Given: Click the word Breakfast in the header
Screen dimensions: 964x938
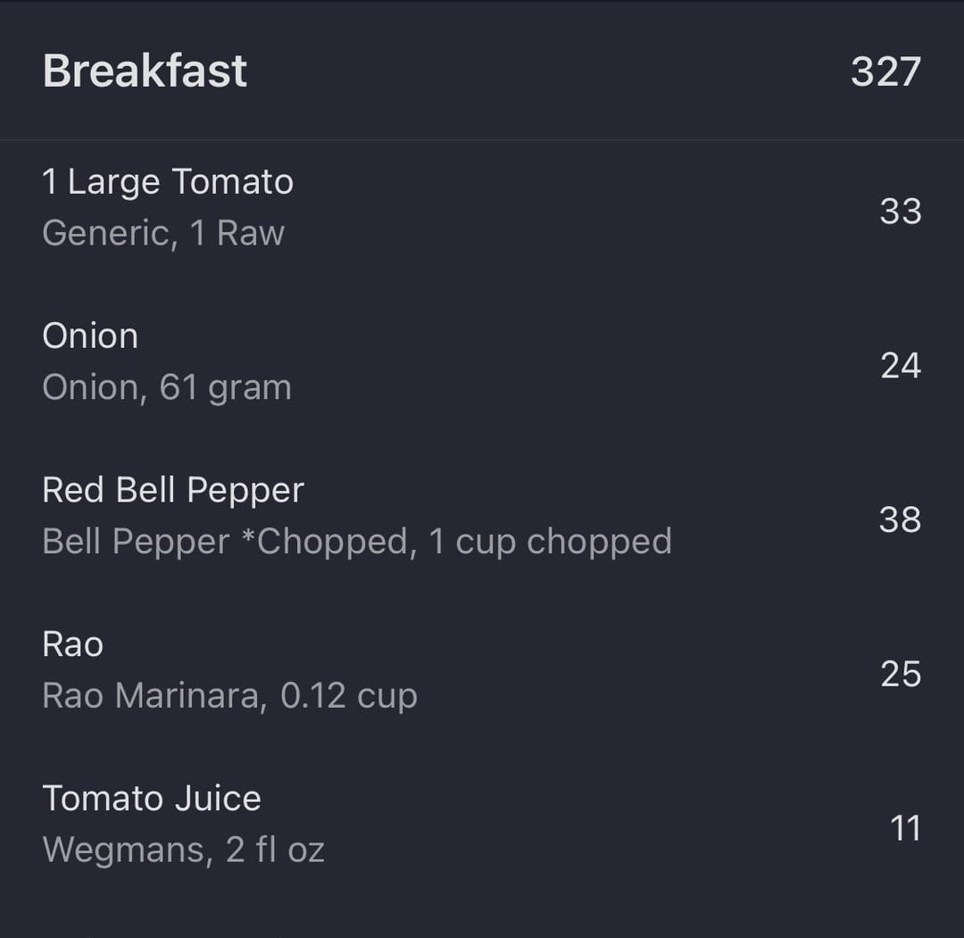Looking at the screenshot, I should pyautogui.click(x=145, y=71).
